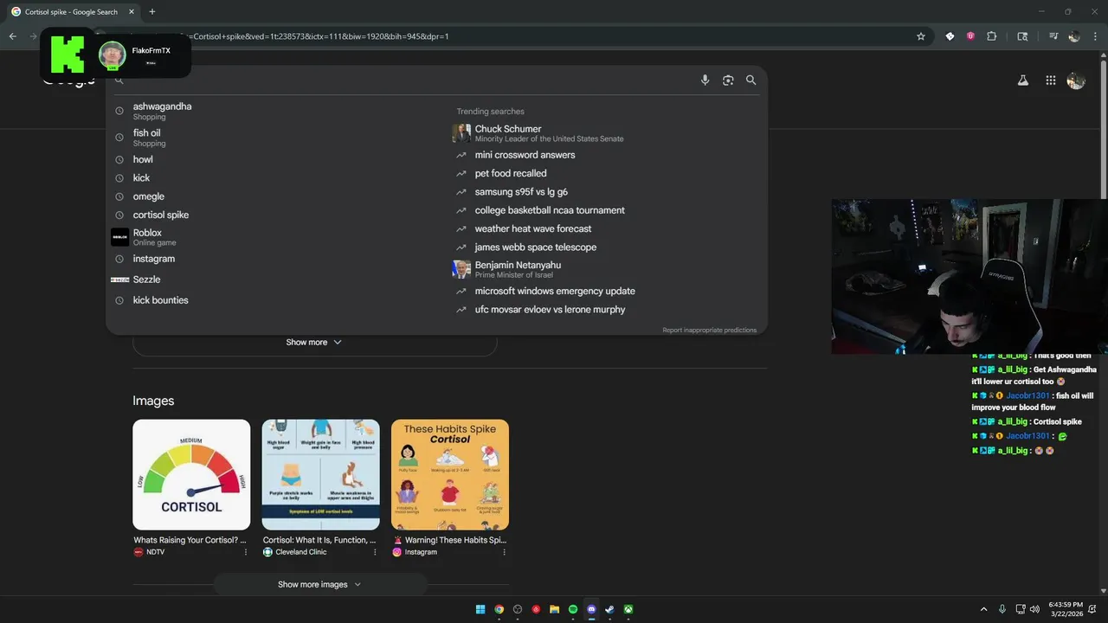Open the media controls music icon

1053,36
